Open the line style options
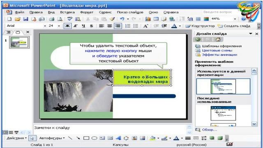The height and width of the screenshot is (148, 263). (x=188, y=138)
